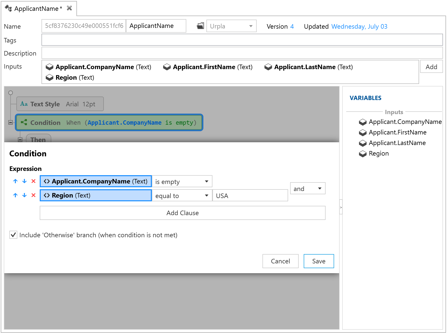This screenshot has width=447, height=333.
Task: Click the USA value input field
Action: pos(250,196)
